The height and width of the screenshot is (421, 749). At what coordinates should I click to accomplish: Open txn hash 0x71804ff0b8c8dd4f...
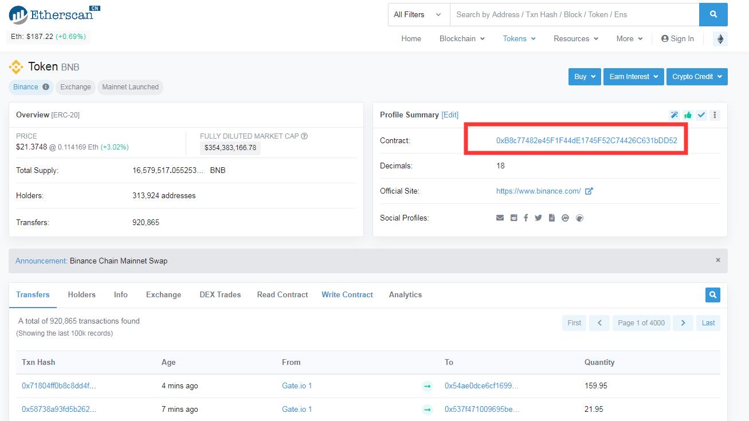59,386
